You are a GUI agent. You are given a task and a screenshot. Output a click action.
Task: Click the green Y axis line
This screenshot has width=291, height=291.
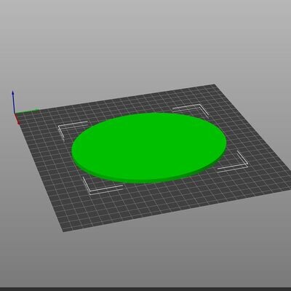(x=27, y=111)
